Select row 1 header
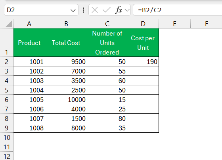 (6, 43)
